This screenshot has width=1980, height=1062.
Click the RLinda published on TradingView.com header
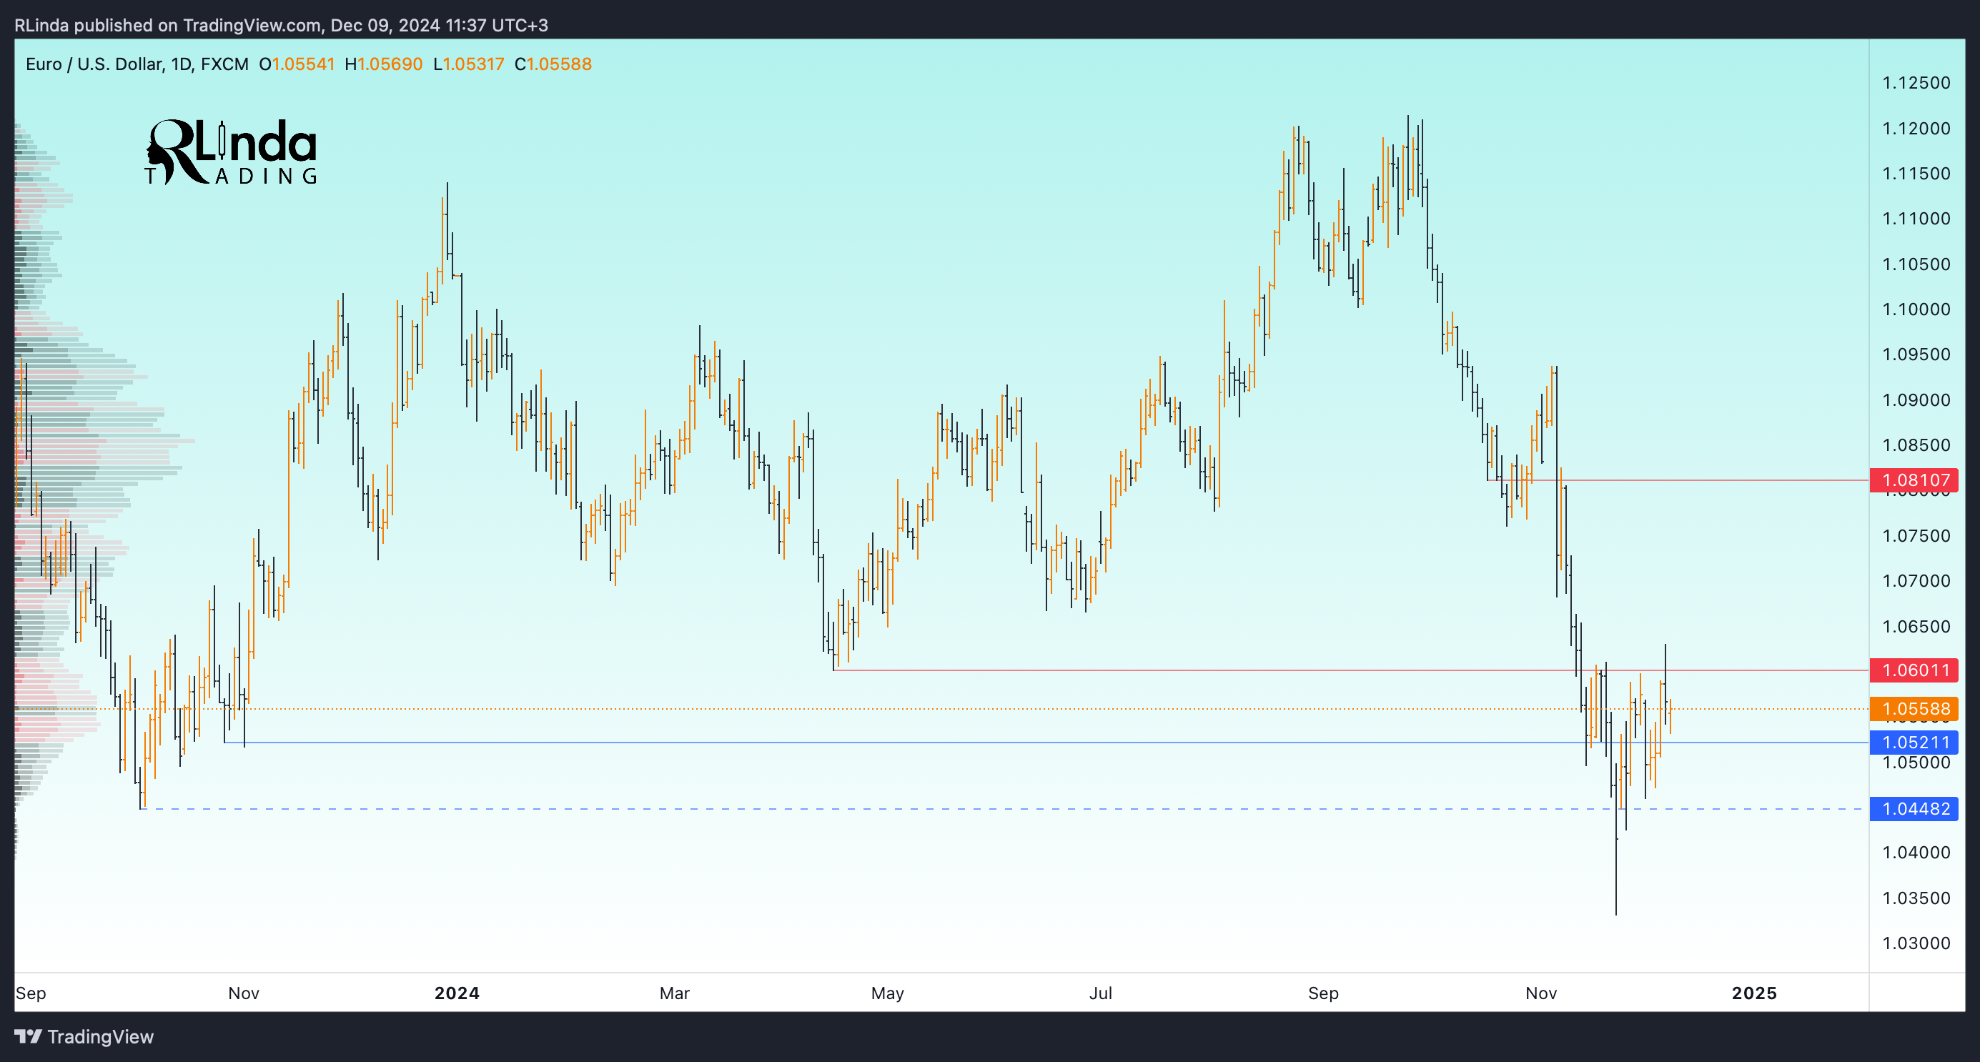tap(282, 25)
